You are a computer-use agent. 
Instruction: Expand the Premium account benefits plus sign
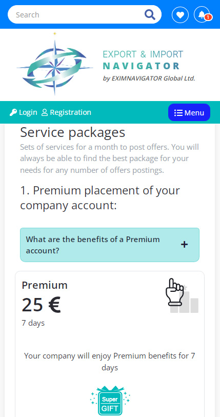pyautogui.click(x=184, y=245)
